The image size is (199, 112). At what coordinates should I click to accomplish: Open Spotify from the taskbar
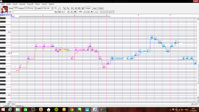[x=56, y=110]
